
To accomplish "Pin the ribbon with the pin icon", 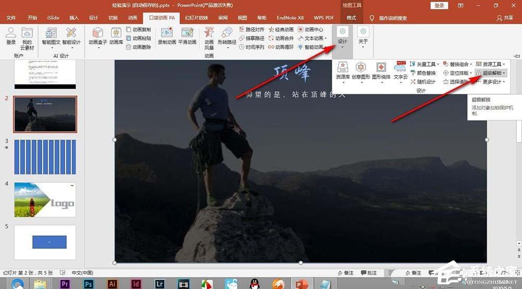I will 517,56.
